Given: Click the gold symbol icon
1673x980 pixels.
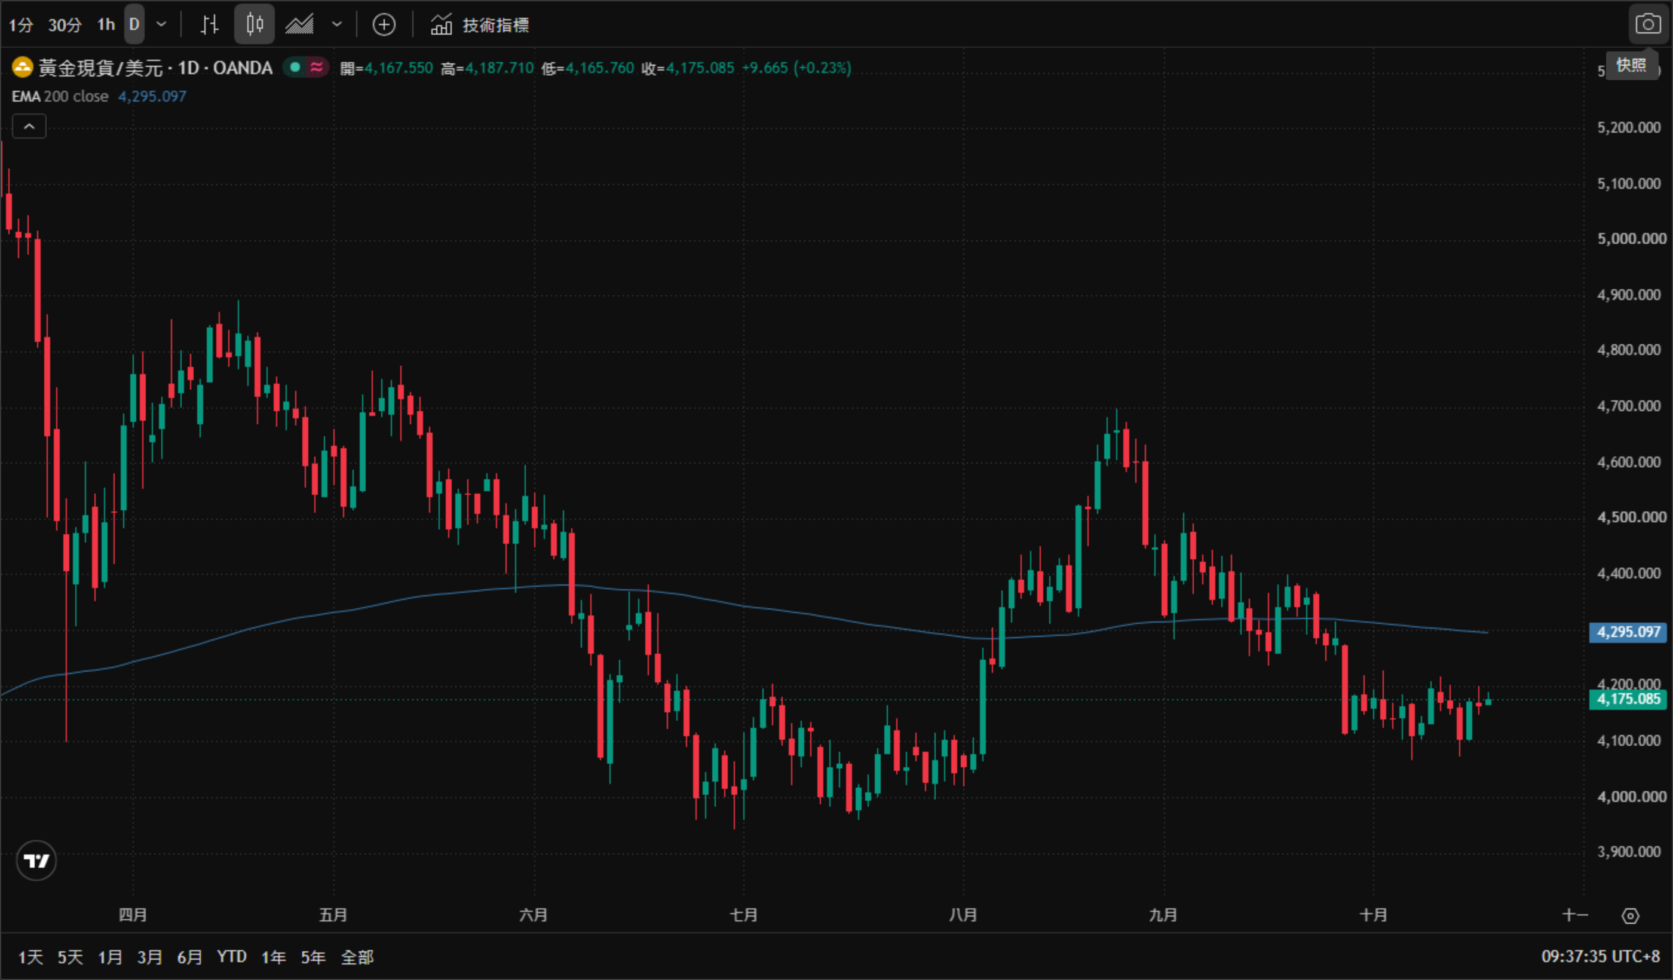Looking at the screenshot, I should pos(23,68).
